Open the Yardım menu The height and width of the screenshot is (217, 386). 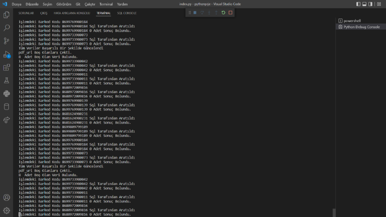click(122, 4)
